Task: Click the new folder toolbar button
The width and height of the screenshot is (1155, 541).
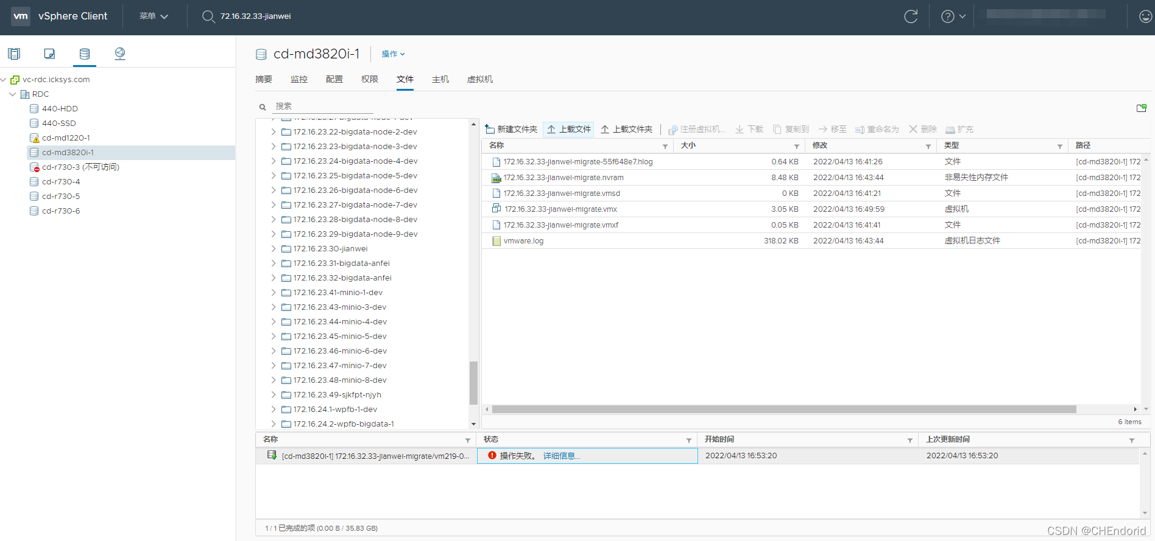Action: pos(511,129)
